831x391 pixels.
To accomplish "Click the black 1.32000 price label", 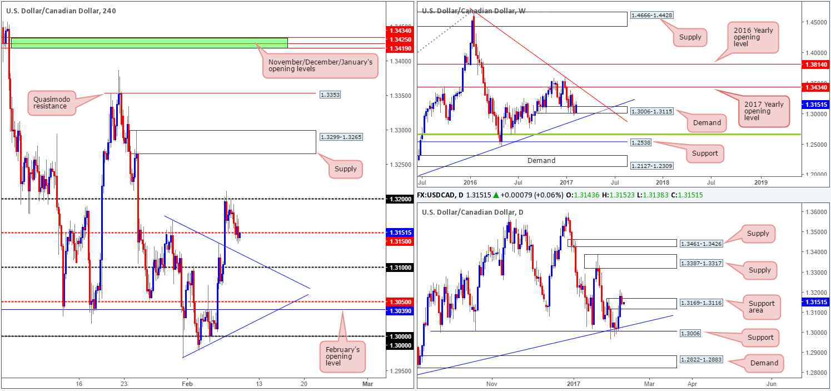I will coord(400,199).
